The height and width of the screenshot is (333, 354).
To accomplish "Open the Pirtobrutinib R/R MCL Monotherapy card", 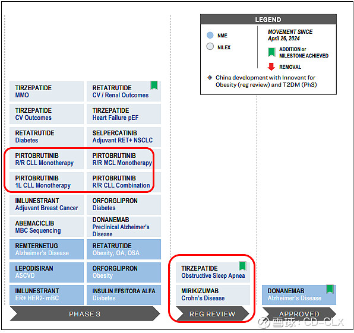I will [x=124, y=159].
